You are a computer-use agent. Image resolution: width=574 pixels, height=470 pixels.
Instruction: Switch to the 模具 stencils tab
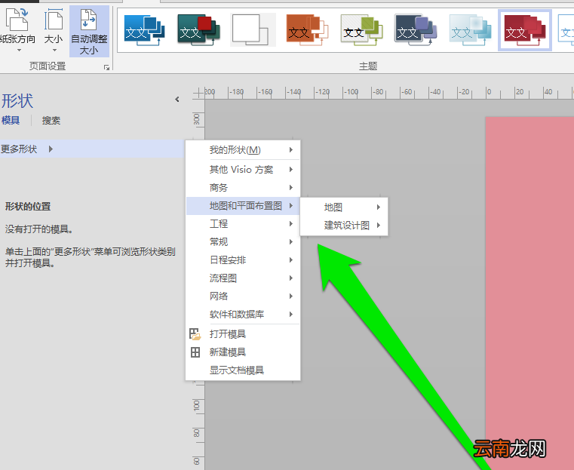click(11, 120)
